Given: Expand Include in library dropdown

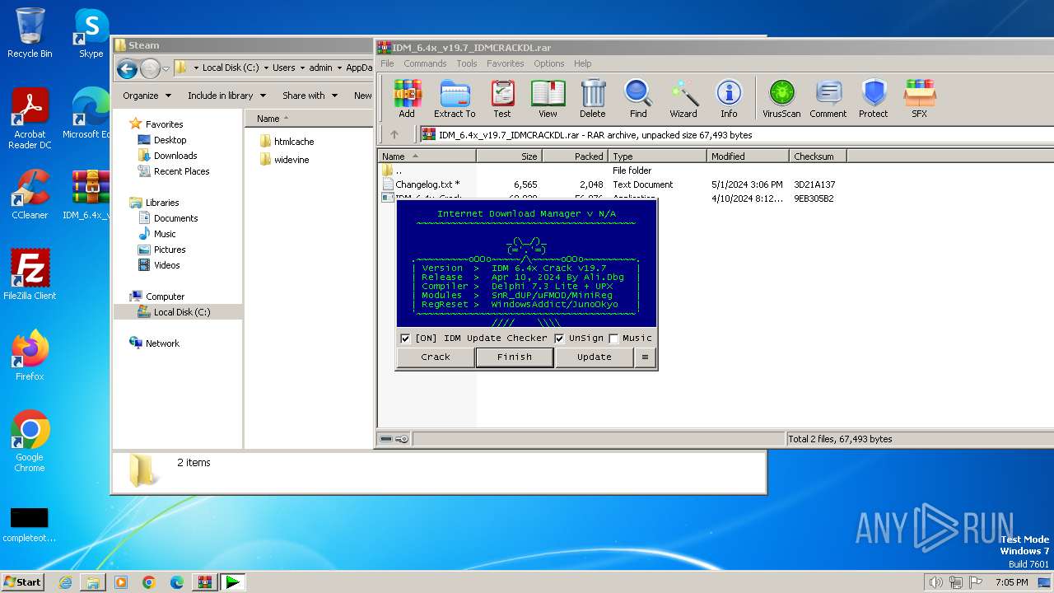Looking at the screenshot, I should pyautogui.click(x=226, y=96).
